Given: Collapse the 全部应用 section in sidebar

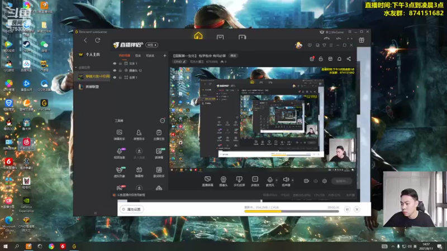Looking at the screenshot, I should click(x=76, y=67).
